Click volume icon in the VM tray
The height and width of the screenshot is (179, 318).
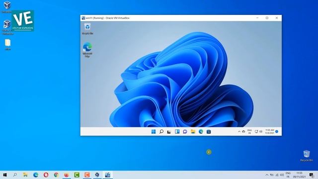click(x=261, y=132)
